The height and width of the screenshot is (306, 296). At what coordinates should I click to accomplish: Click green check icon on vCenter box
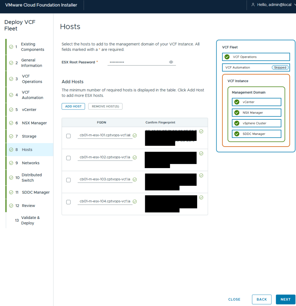(237, 102)
